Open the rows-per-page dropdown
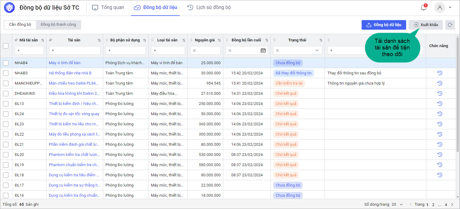This screenshot has width=460, height=209. click(401, 205)
